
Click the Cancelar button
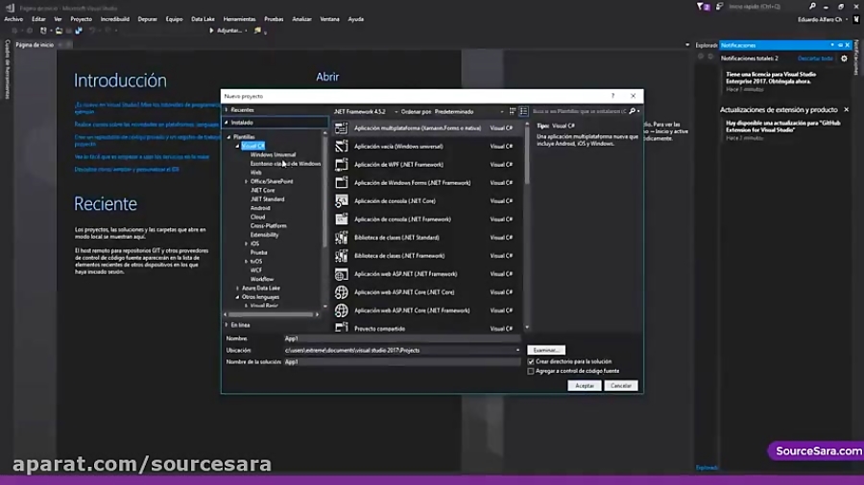[620, 386]
